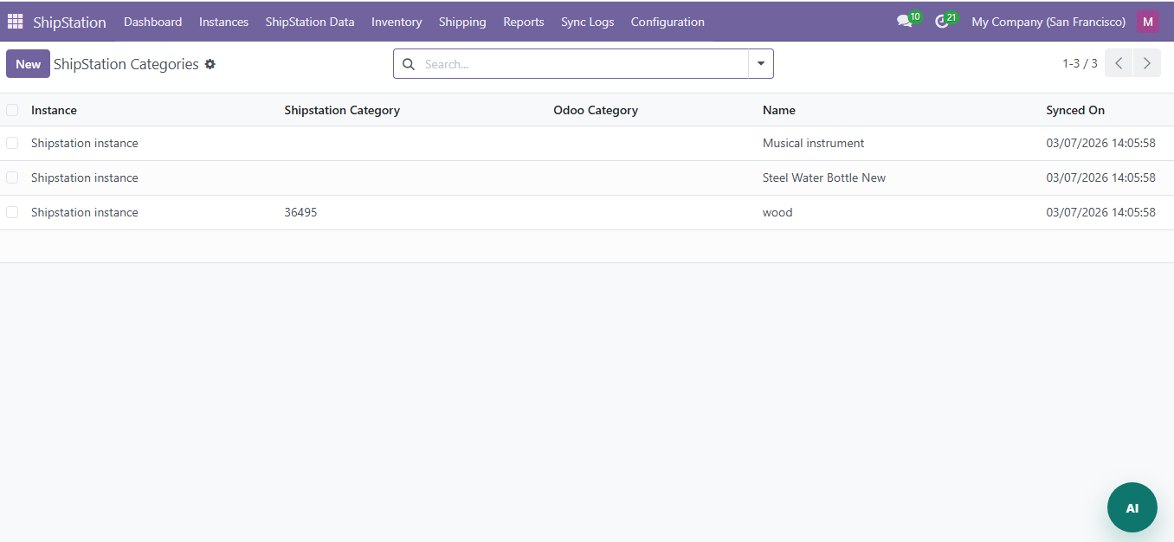Go to previous page with left arrow
Viewport: 1174px width, 542px height.
[x=1119, y=63]
